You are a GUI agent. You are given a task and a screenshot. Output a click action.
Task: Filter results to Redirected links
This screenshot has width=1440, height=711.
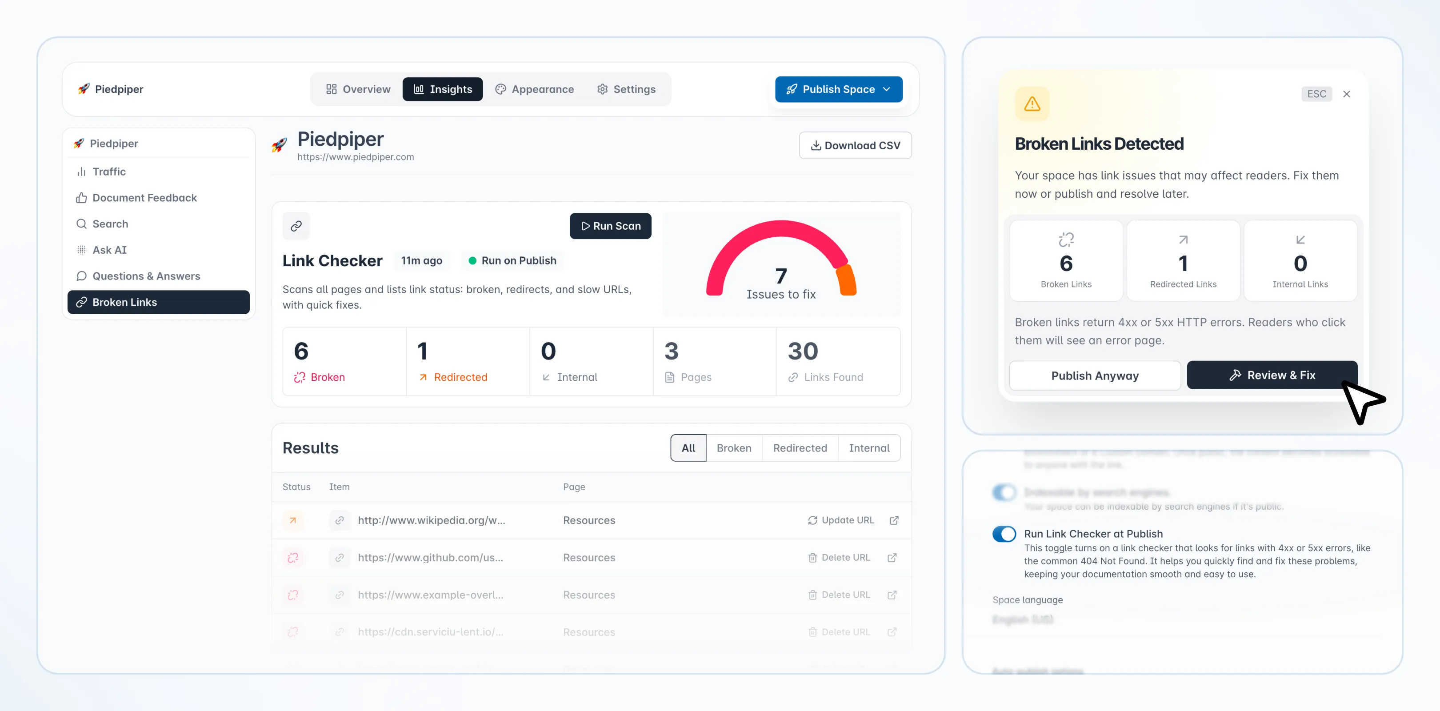coord(800,448)
